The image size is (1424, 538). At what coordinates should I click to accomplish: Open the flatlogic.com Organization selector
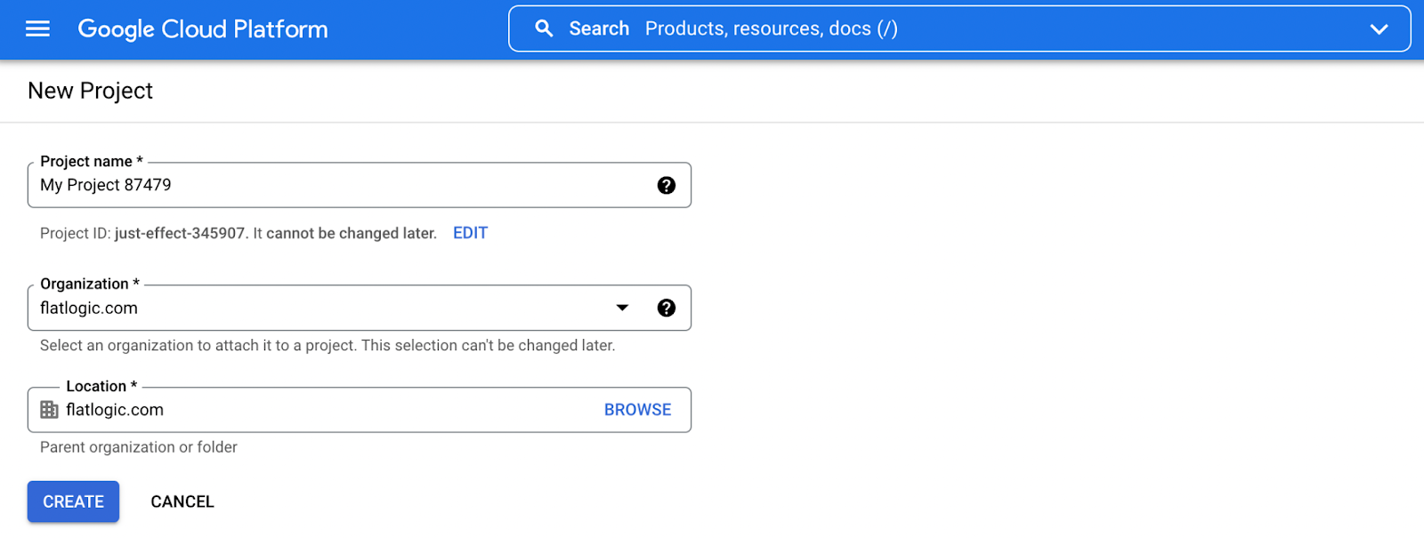point(320,308)
